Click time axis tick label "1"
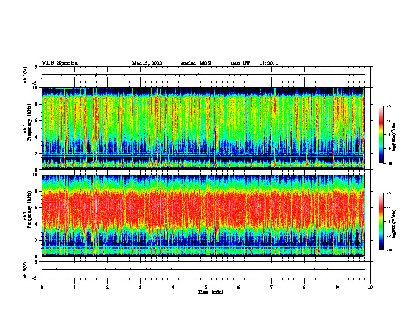The height and width of the screenshot is (322, 417). [74, 287]
